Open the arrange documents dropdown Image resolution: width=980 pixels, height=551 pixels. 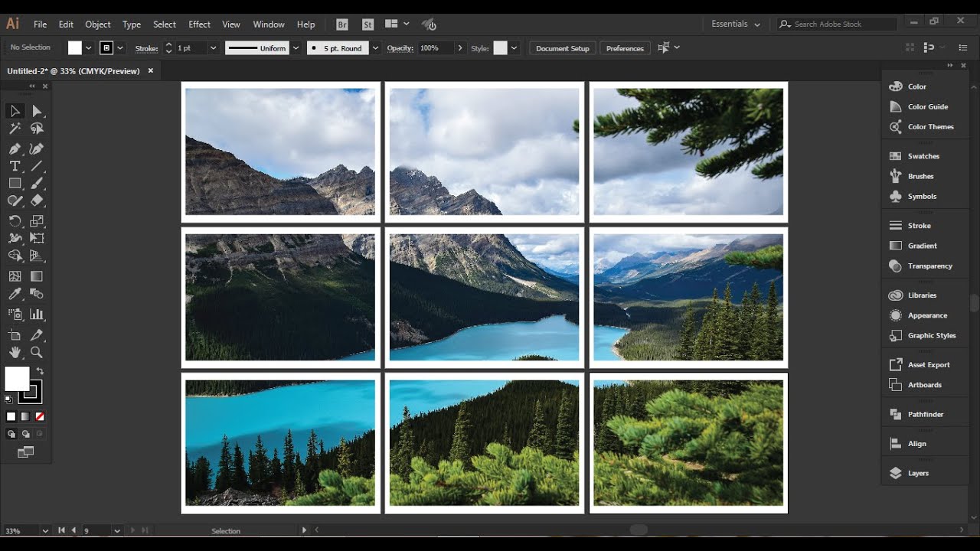click(x=397, y=24)
